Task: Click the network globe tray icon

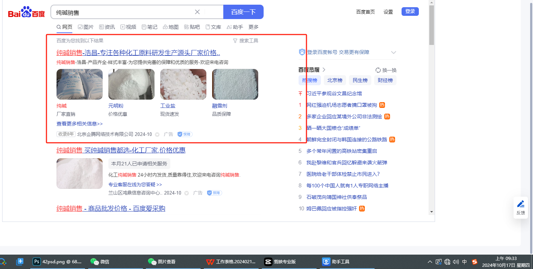Action: [x=447, y=262]
